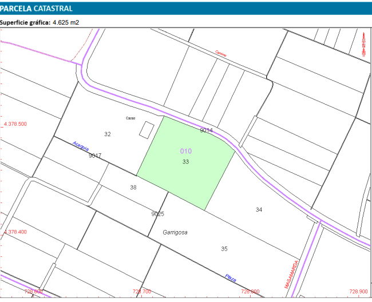Click the purple 010 polygon label
This screenshot has height=302, width=372.
point(186,151)
